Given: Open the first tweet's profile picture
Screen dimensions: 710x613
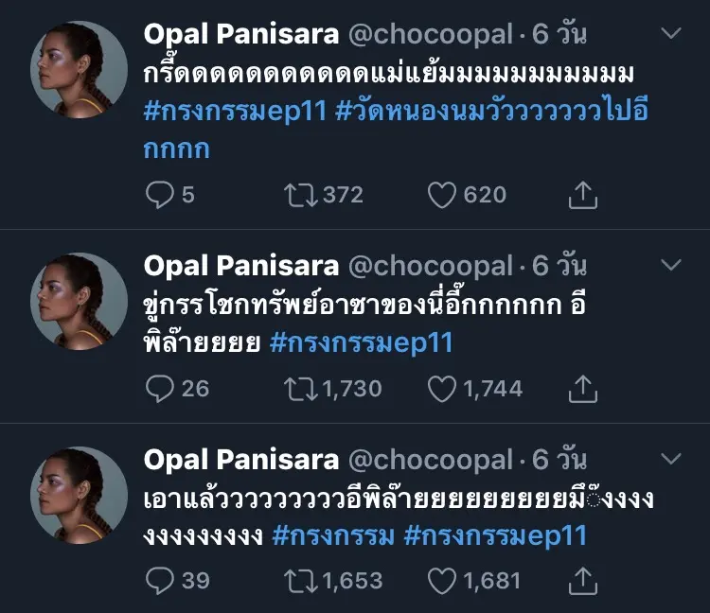Looking at the screenshot, I should point(80,69).
